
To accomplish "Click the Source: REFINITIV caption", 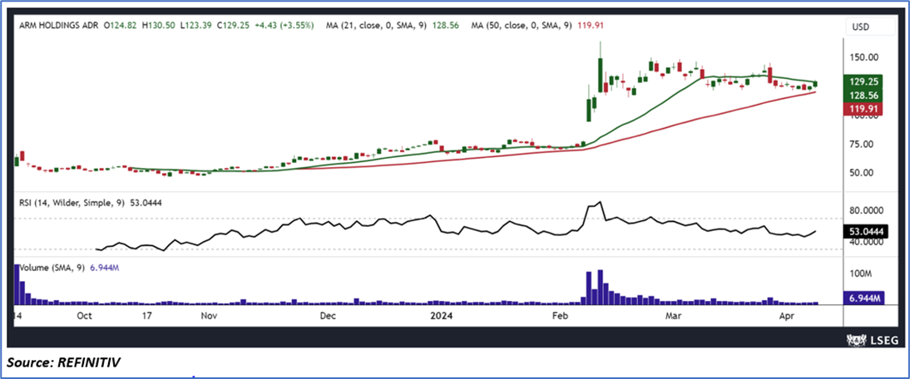I will pos(65,362).
